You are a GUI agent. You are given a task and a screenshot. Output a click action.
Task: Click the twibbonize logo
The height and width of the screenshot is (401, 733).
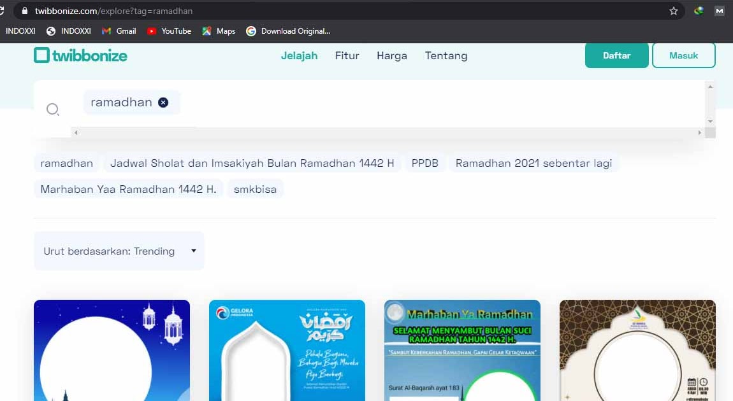pos(80,55)
